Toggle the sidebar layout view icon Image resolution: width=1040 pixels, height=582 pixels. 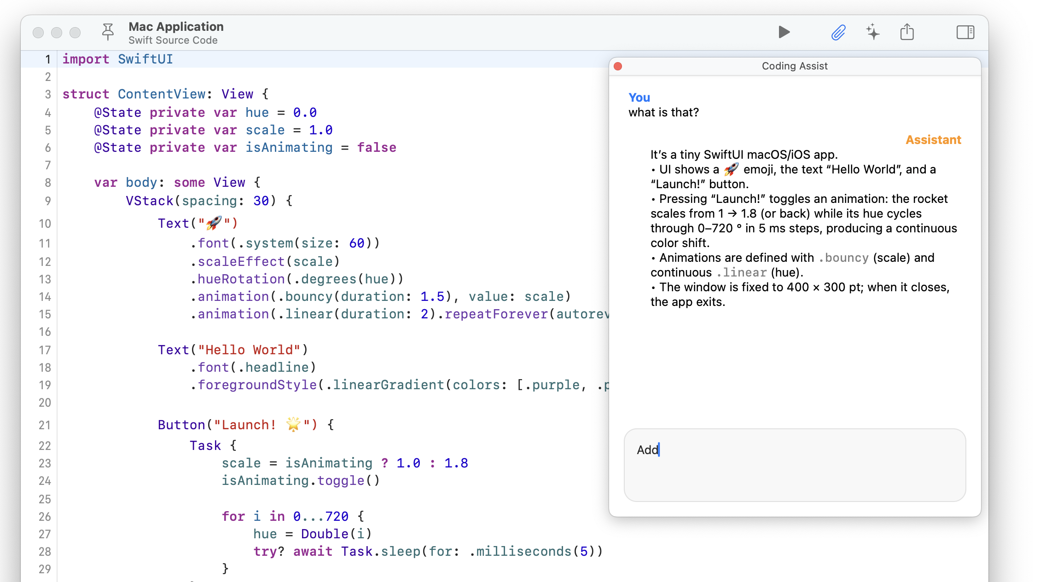pos(964,32)
